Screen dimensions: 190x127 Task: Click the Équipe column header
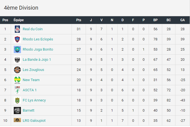tap(19, 20)
